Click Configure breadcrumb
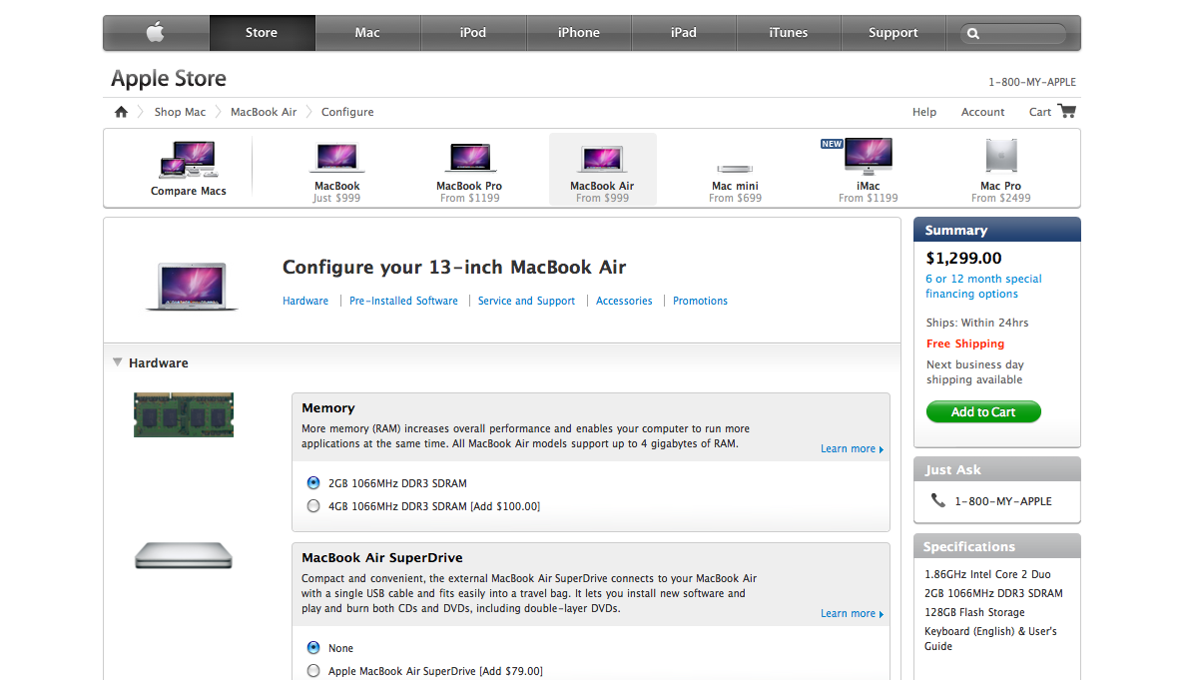Viewport: 1192px width, 680px height. click(x=347, y=112)
